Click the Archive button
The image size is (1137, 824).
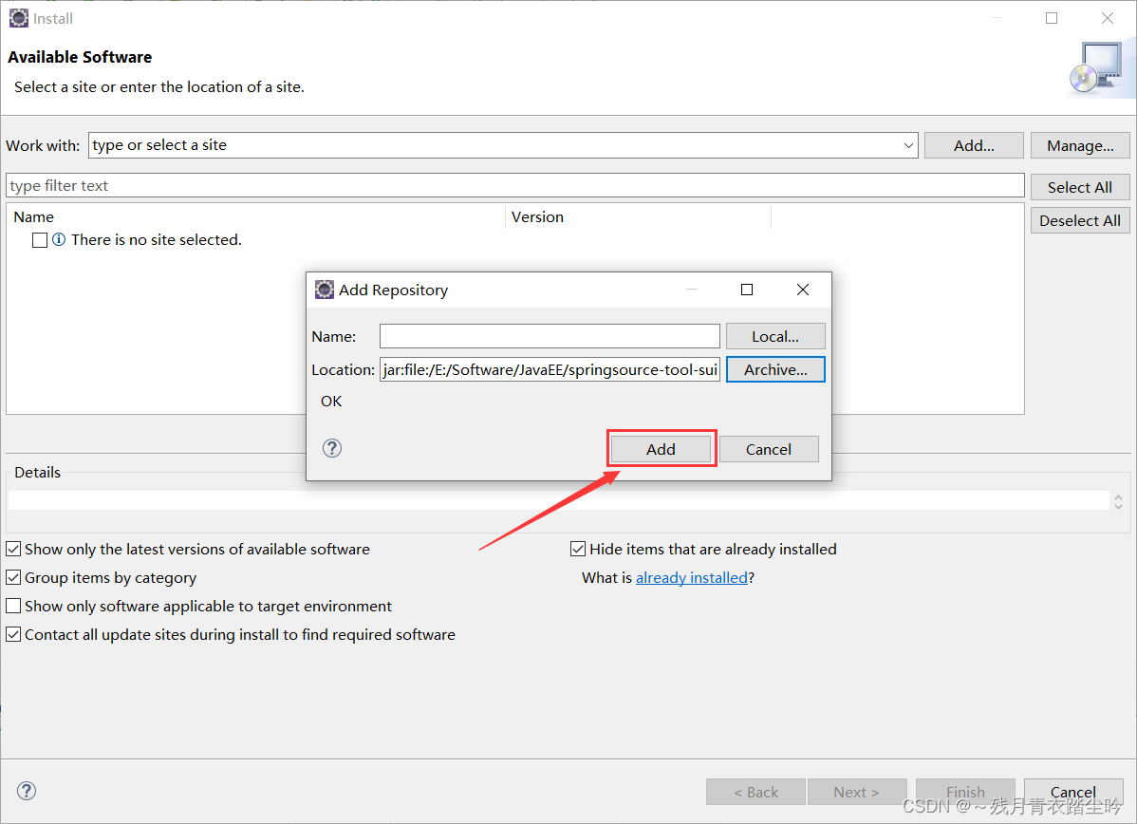point(775,369)
